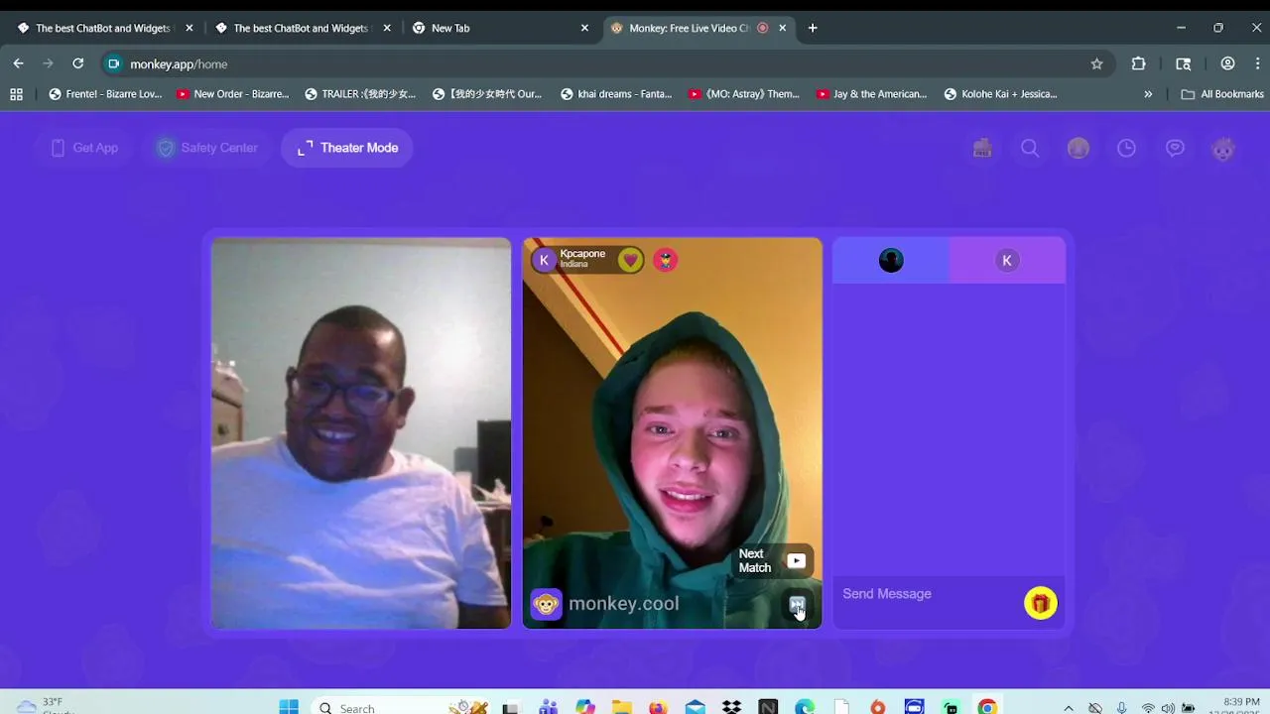This screenshot has height=714, width=1270.
Task: Open match history clock icon
Action: coord(1126,148)
